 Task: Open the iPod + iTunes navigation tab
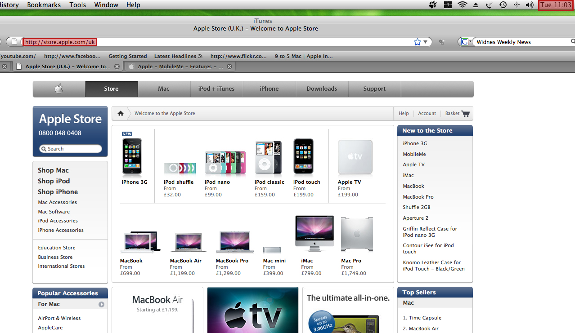pos(216,89)
